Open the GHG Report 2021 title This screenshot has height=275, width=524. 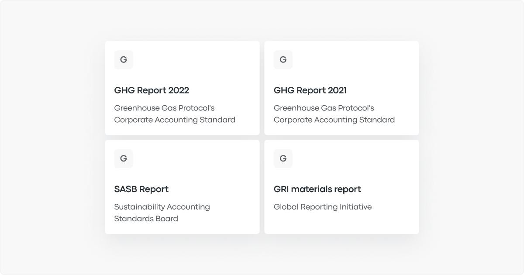pyautogui.click(x=310, y=90)
